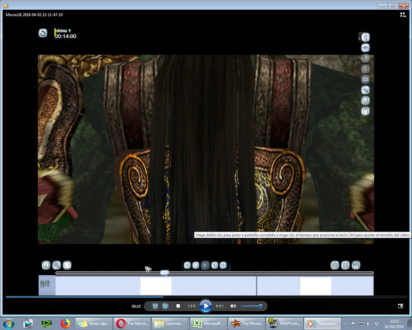Select the second white clip on the timeline
Screen dimensions: 412x330
click(316, 286)
